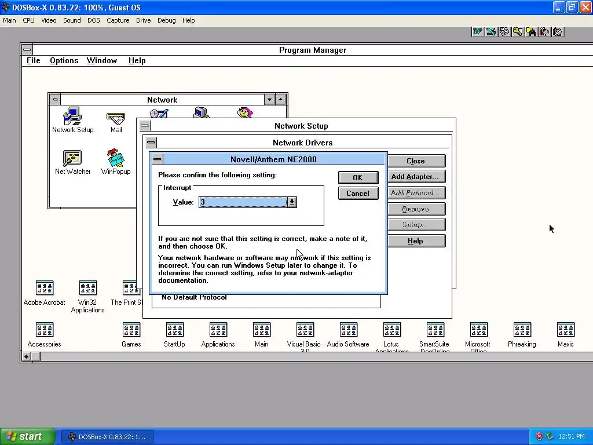This screenshot has width=593, height=445.
Task: Open the Accessories program group
Action: click(x=44, y=335)
